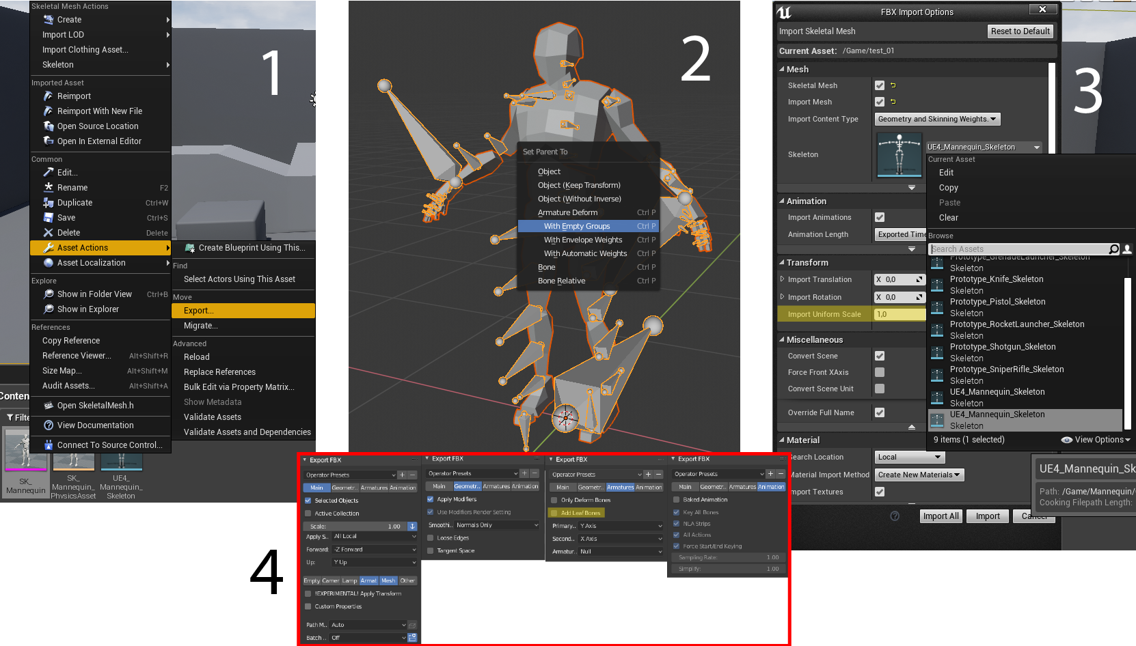Click the Show in Explorer icon

49,309
